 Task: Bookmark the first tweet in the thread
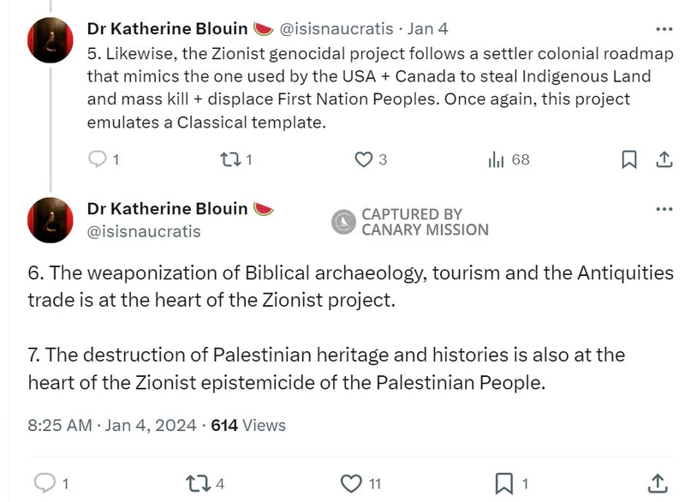click(630, 159)
